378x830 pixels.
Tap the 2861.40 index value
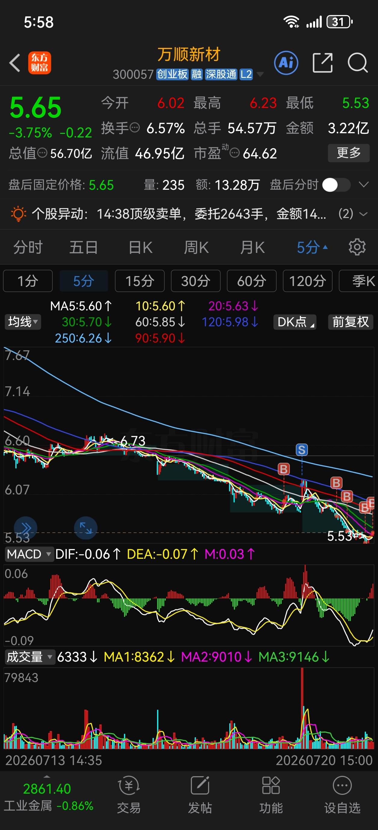pos(47,789)
